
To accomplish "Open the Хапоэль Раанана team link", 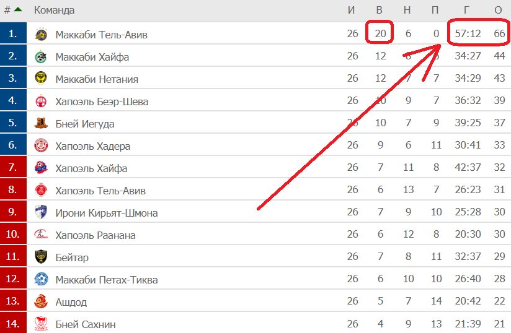I will (x=96, y=235).
